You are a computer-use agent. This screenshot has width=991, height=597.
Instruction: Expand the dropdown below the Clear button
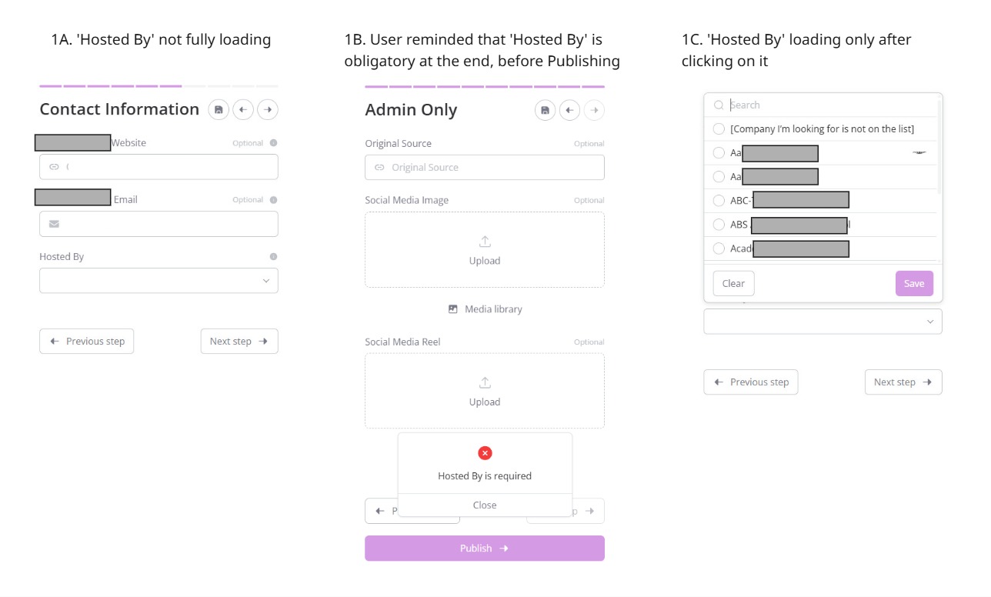822,322
